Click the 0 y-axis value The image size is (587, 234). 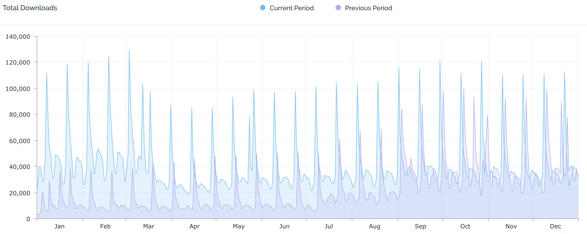28,219
